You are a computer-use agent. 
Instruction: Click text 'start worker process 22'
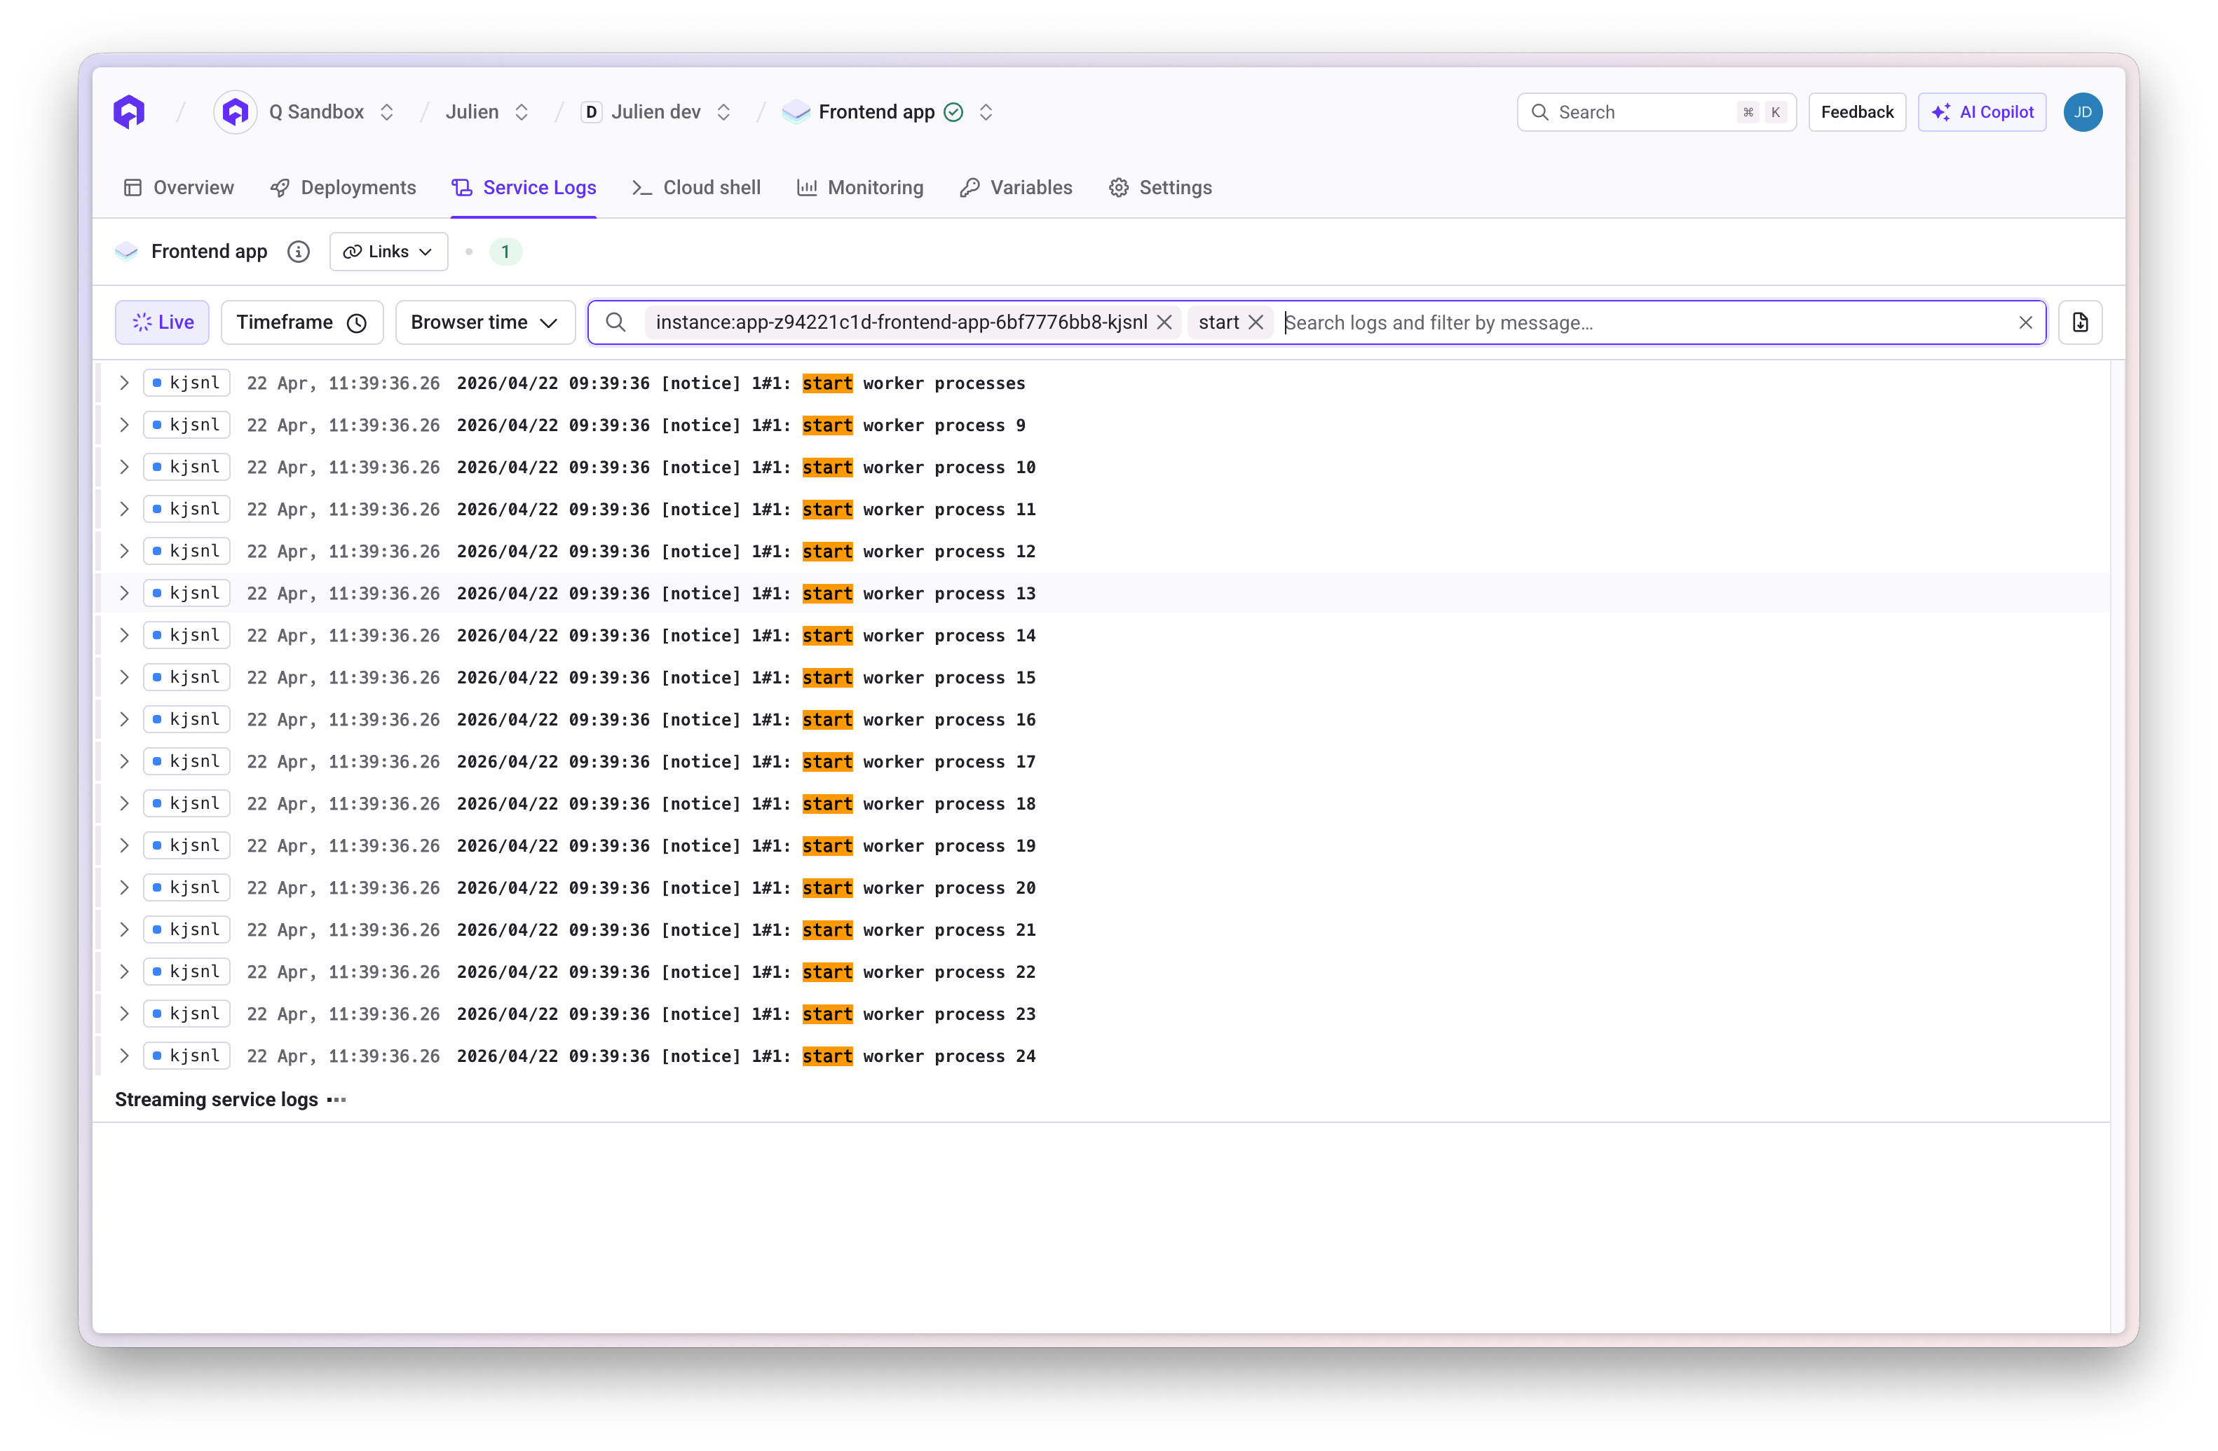point(919,972)
